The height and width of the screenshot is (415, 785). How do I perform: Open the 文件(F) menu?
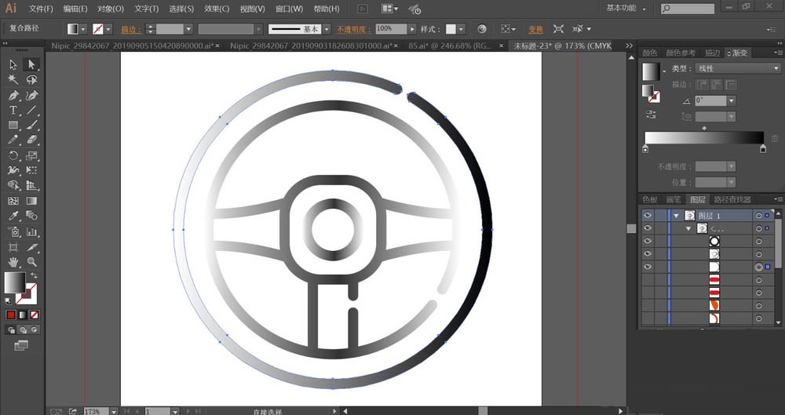[x=41, y=9]
